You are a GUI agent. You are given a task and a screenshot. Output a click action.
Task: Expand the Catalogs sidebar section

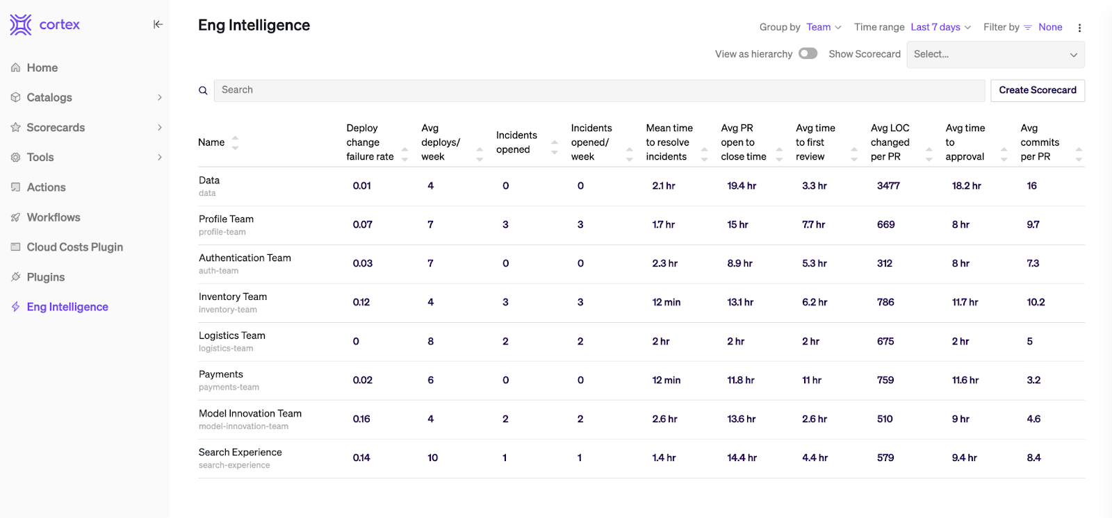tap(159, 97)
